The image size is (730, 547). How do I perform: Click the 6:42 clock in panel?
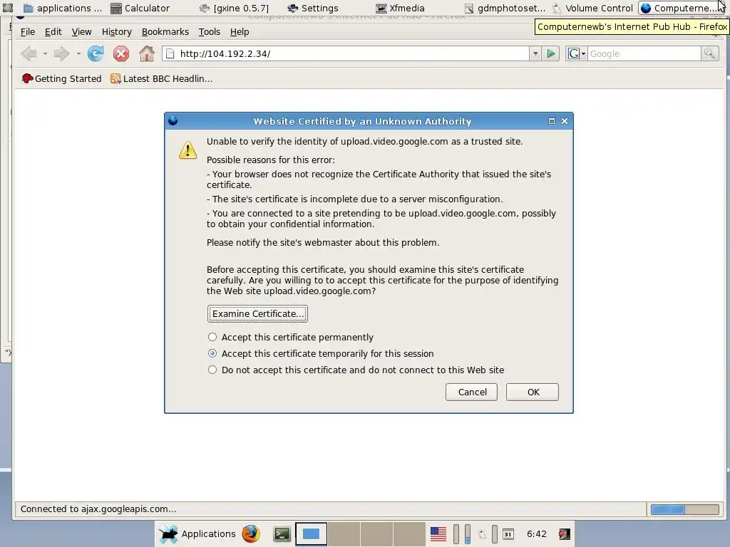point(536,534)
